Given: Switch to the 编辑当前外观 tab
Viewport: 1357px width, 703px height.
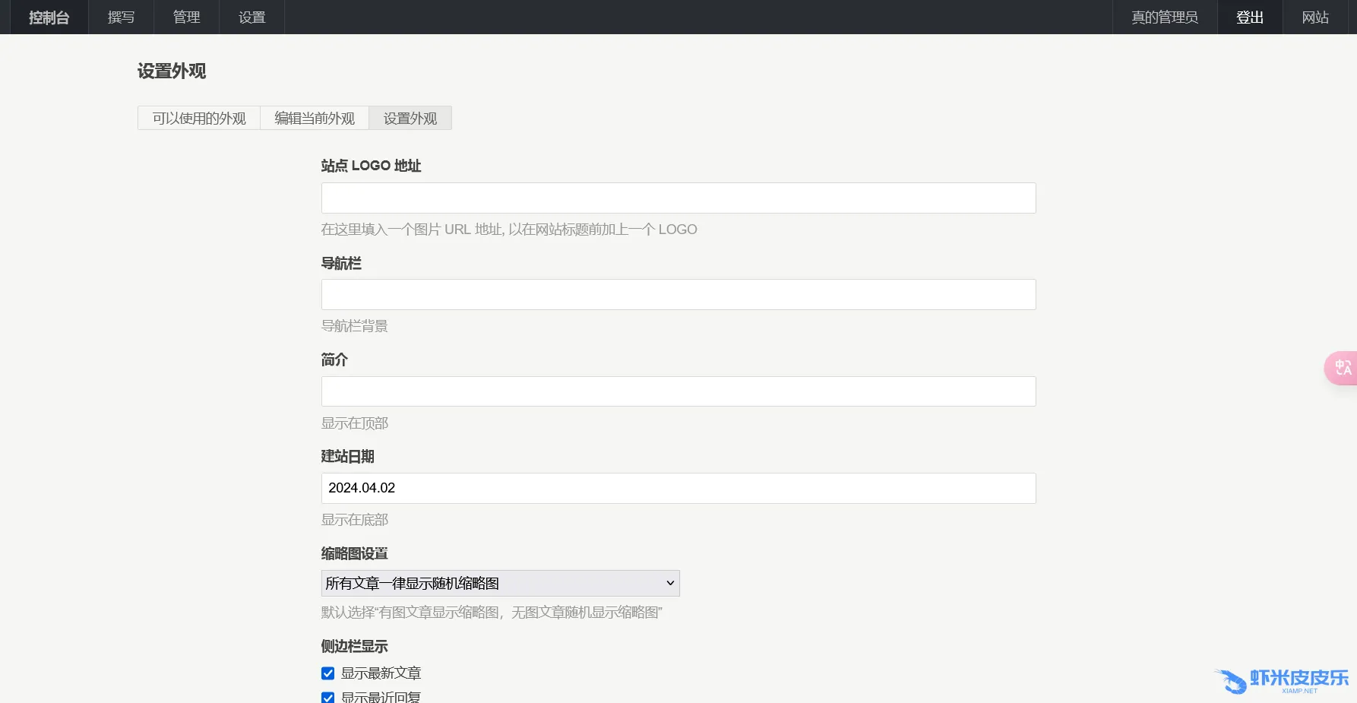Looking at the screenshot, I should coord(315,119).
